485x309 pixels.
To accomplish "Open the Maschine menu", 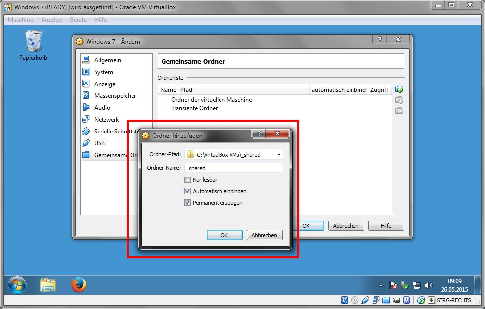I will pyautogui.click(x=20, y=19).
